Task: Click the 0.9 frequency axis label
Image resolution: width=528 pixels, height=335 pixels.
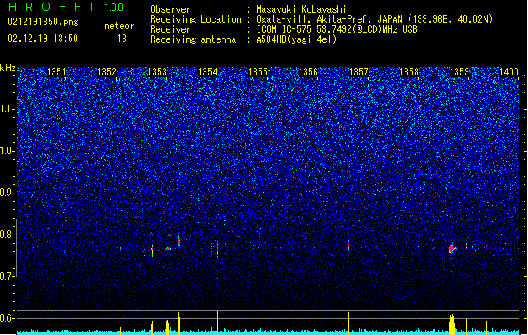Action: (x=8, y=193)
